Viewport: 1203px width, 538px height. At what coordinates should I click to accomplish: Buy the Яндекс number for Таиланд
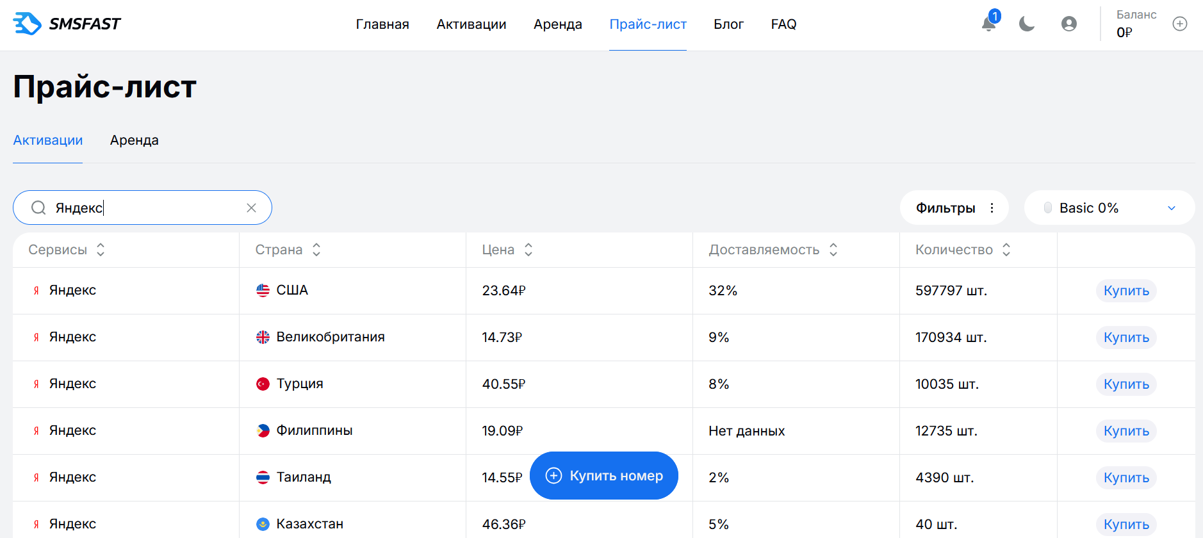(1126, 478)
